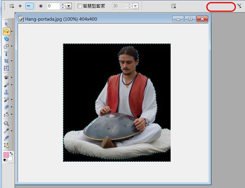The height and width of the screenshot is (188, 245).
Task: Decrease tolerance 30 with down spinner
Action: (x=130, y=8)
